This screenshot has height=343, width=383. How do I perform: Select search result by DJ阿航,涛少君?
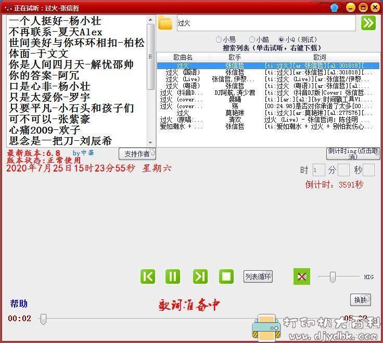[x=268, y=93]
